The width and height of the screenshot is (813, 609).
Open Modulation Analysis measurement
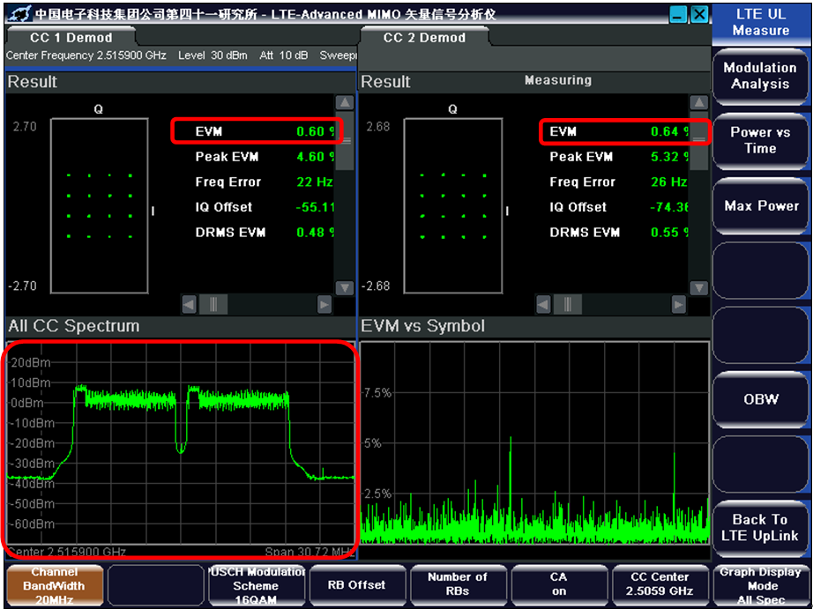[x=760, y=76]
